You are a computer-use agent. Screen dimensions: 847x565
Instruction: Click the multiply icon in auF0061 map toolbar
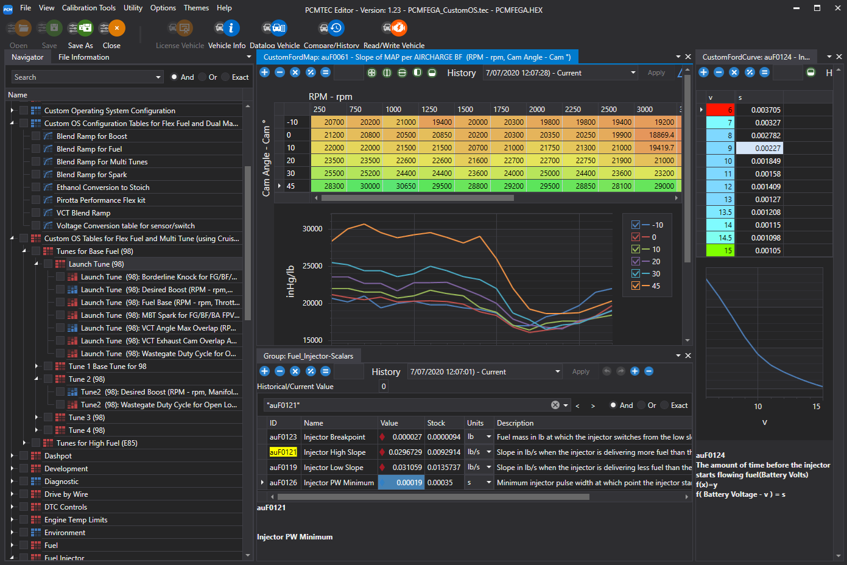click(x=295, y=72)
